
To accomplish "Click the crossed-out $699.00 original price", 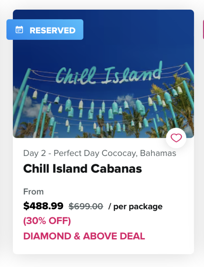I will (86, 206).
